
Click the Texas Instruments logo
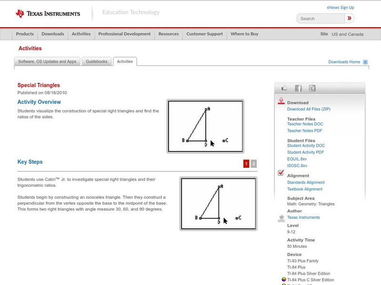(x=47, y=13)
